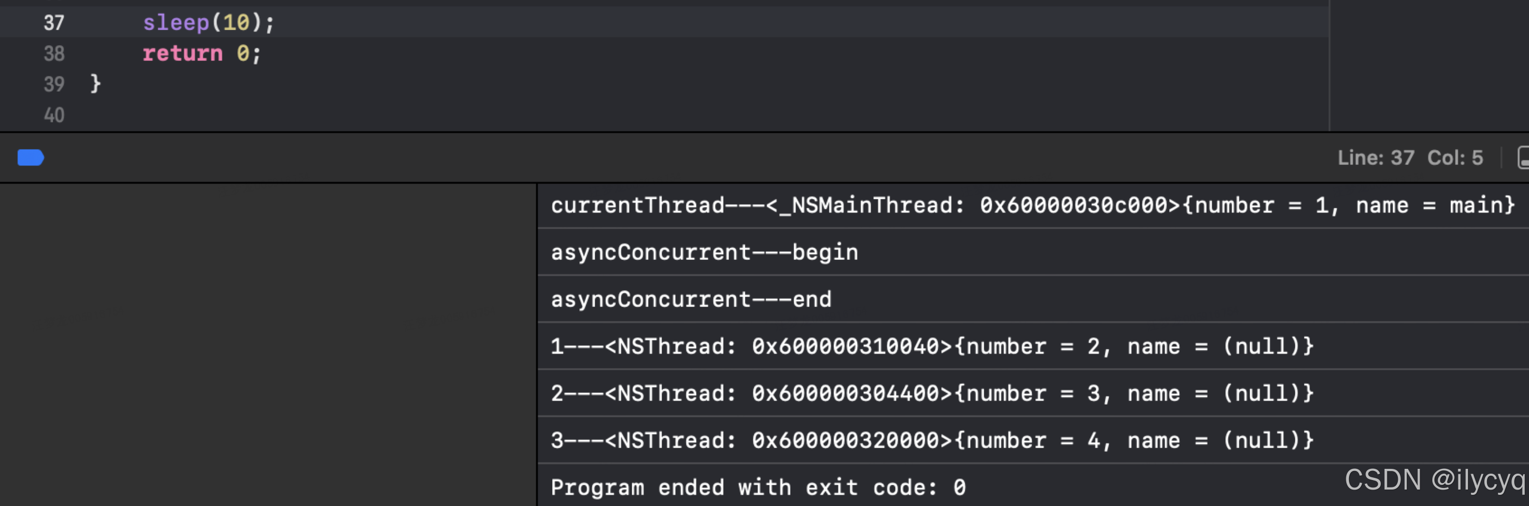Viewport: 1529px width, 506px height.
Task: Click the Col: 5 status indicator
Action: click(1455, 158)
